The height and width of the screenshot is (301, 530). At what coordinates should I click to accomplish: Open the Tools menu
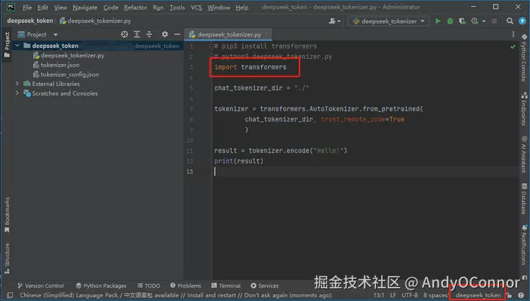pos(177,7)
